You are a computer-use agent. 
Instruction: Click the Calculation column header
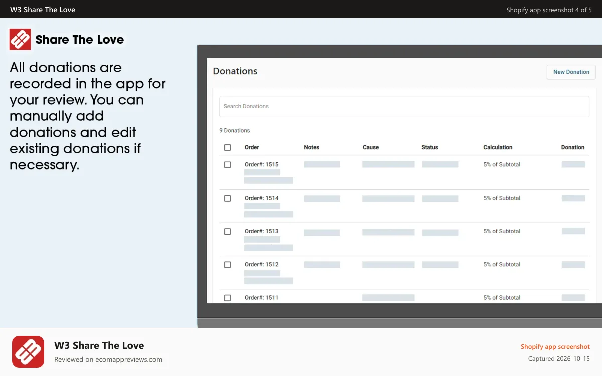[498, 147]
